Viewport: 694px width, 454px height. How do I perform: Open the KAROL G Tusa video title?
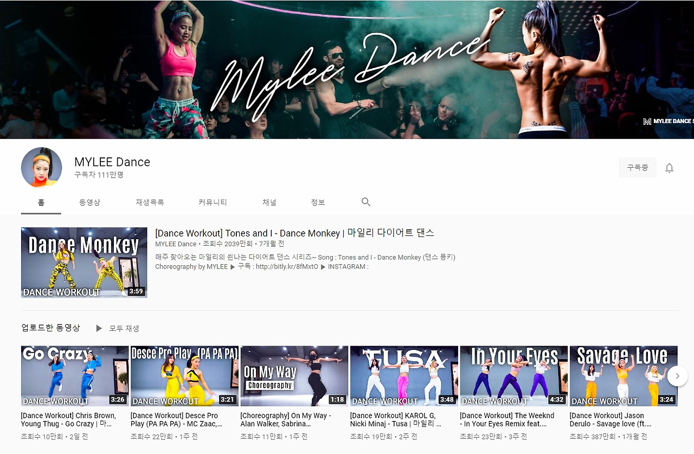click(x=396, y=420)
